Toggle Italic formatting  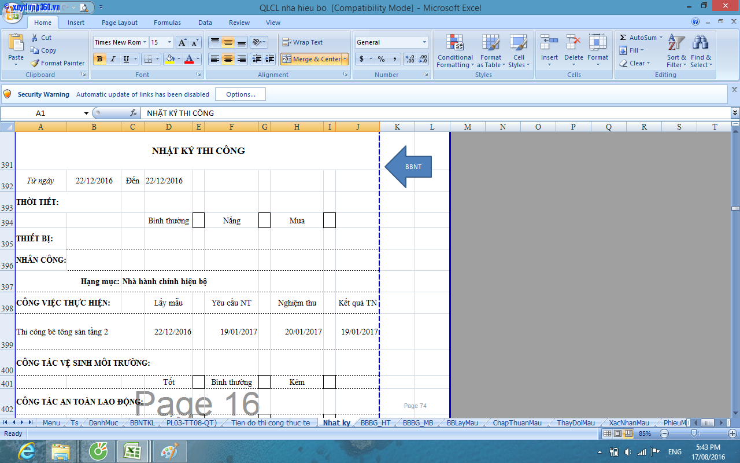tap(113, 59)
